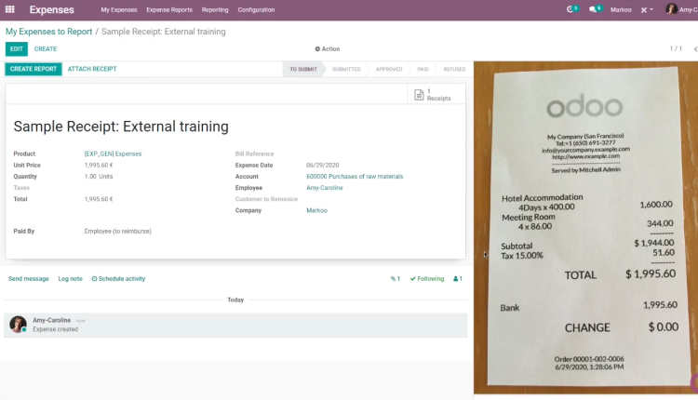Switch company via Markoo selector
This screenshot has width=698, height=400.
(x=621, y=10)
